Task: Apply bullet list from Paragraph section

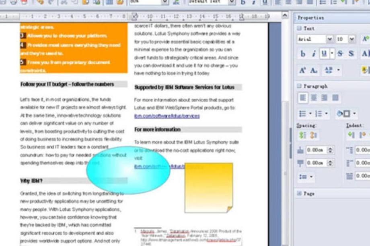Action: coord(302,114)
